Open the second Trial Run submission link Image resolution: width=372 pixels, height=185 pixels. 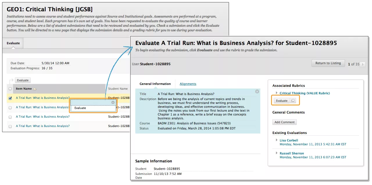42,107
